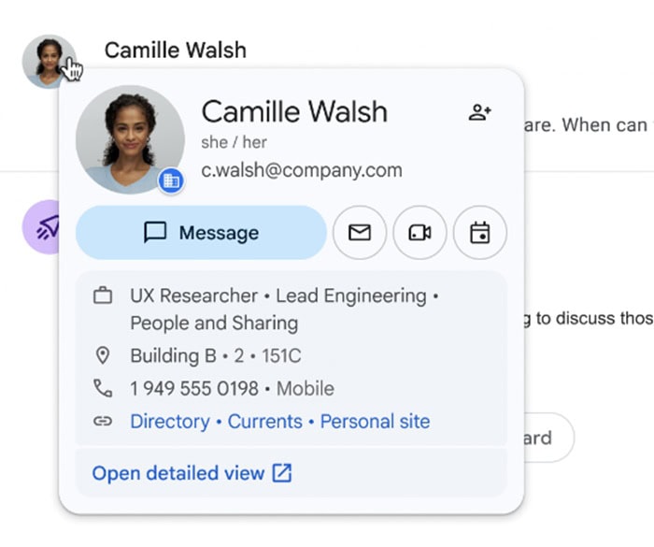Screen dimensions: 654x547
Task: Visit the Personal site link
Action: pyautogui.click(x=375, y=421)
